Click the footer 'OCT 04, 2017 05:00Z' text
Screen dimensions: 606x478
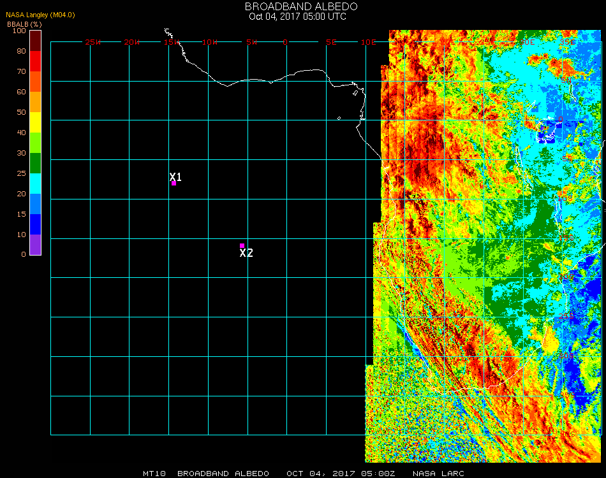point(341,474)
